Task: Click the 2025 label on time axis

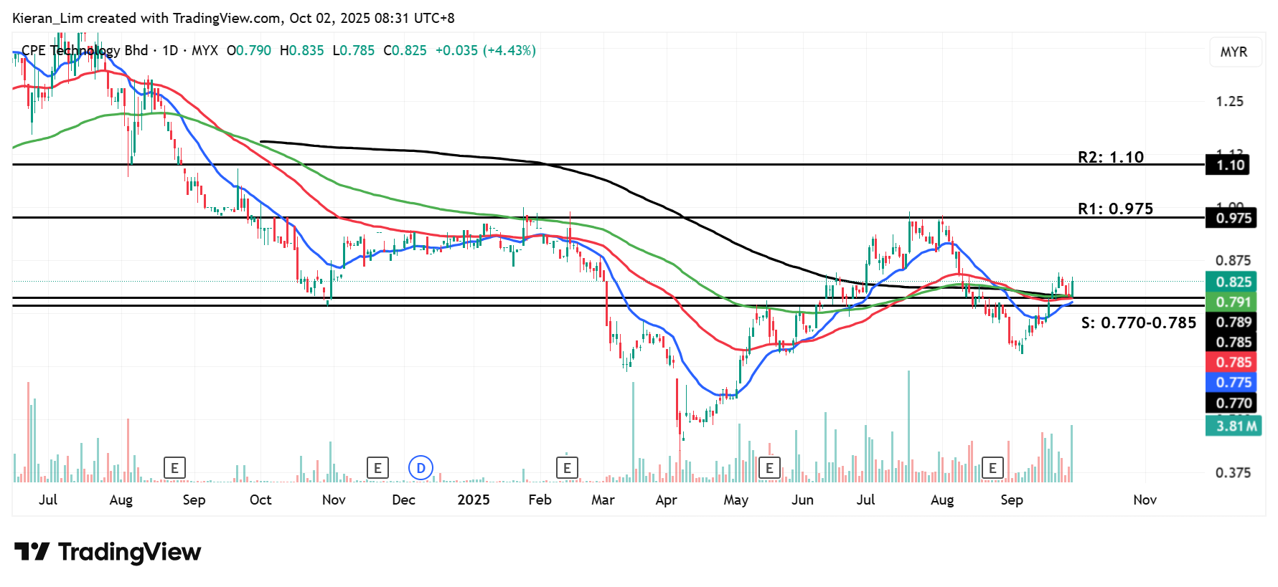Action: coord(473,500)
